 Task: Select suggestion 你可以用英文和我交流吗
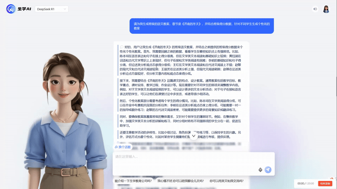226,181
